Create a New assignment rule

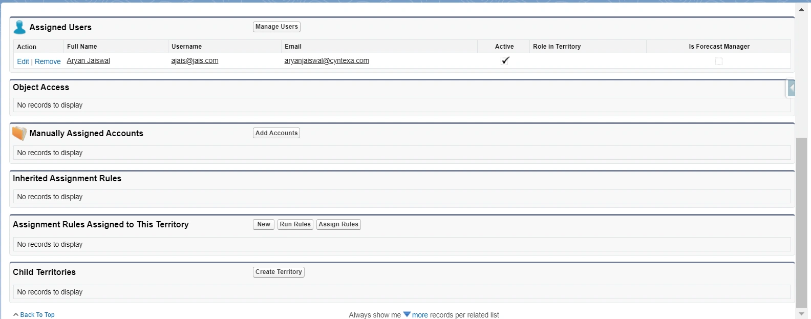click(x=264, y=224)
